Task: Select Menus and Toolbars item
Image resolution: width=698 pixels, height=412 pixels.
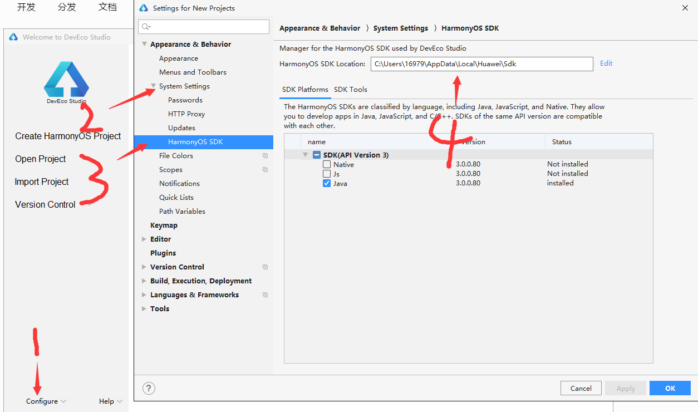Action: click(193, 72)
